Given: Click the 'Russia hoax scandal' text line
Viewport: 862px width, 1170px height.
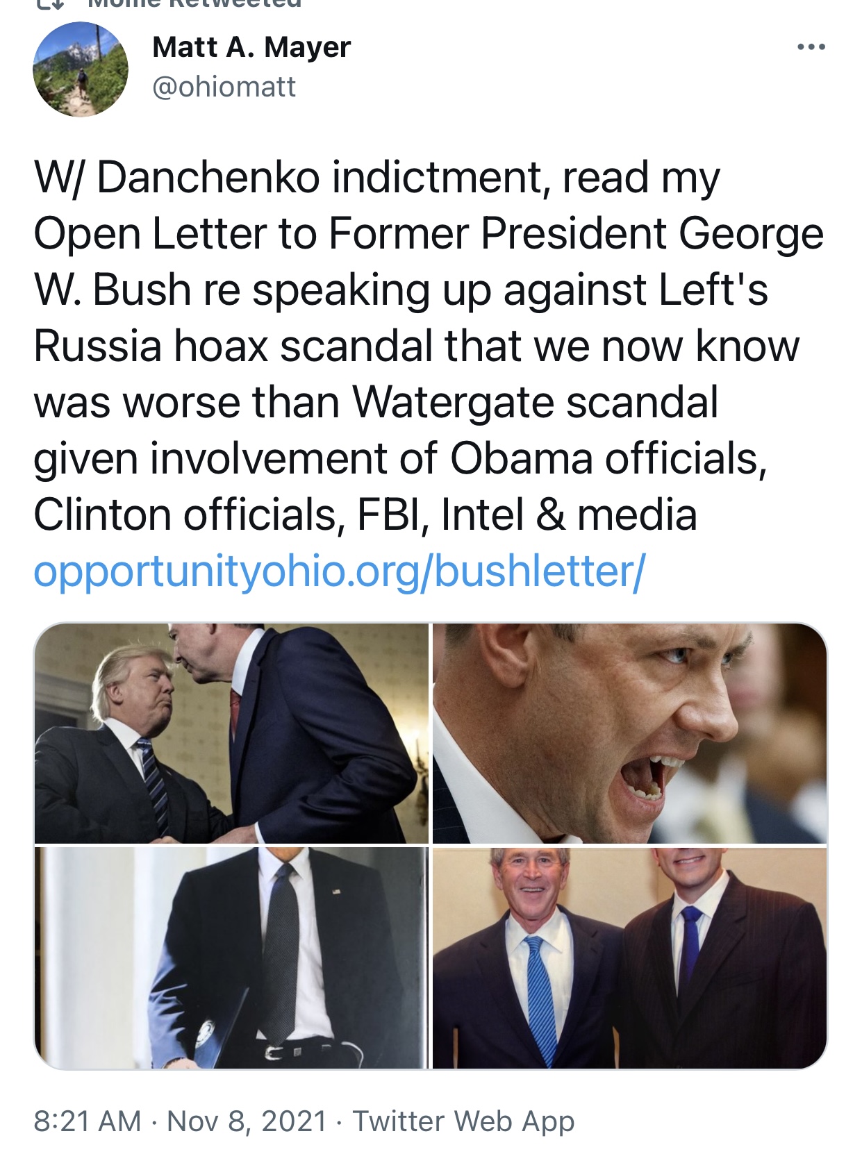Looking at the screenshot, I should [417, 346].
